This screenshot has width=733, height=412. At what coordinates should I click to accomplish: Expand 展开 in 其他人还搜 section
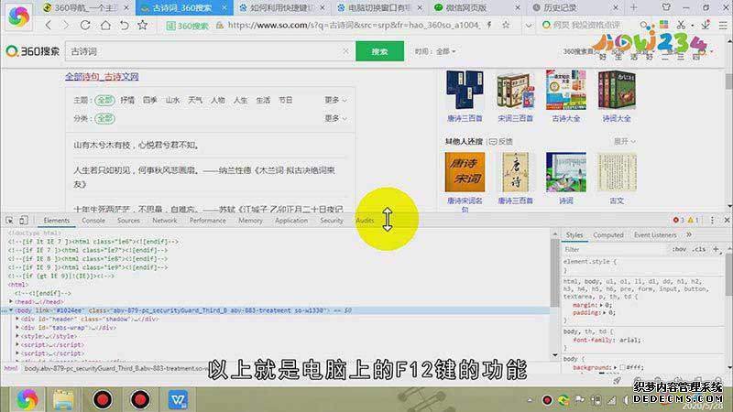625,141
